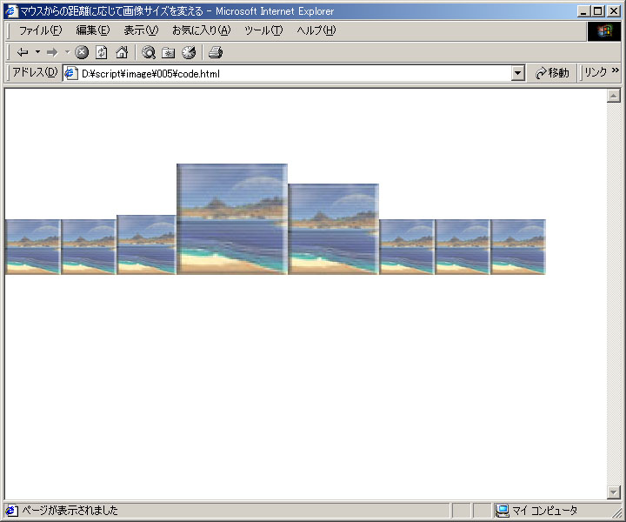
Task: Click the Forward arrow button
Action: pyautogui.click(x=53, y=52)
